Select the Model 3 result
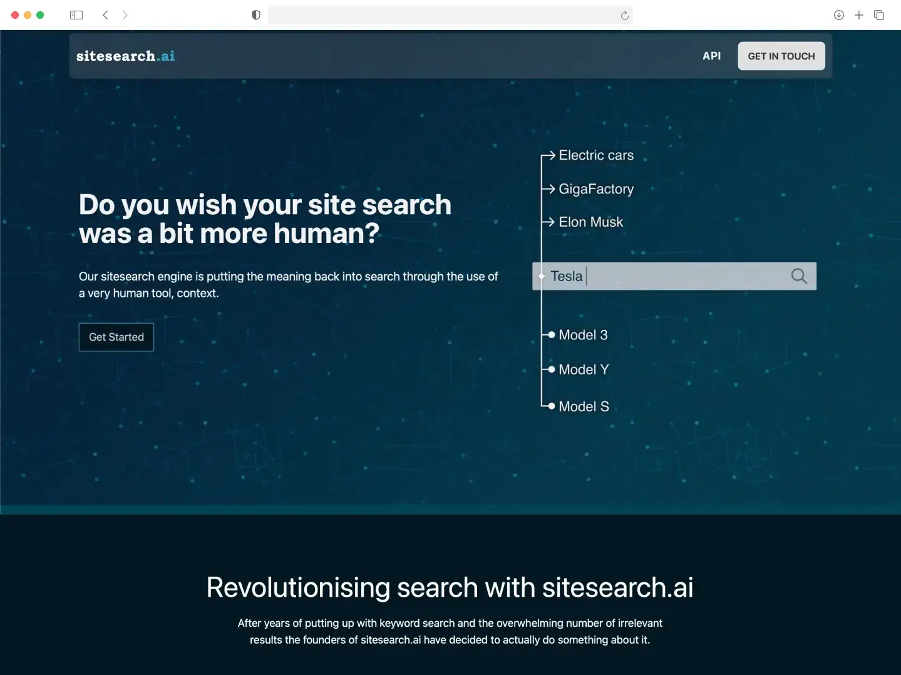 click(583, 335)
